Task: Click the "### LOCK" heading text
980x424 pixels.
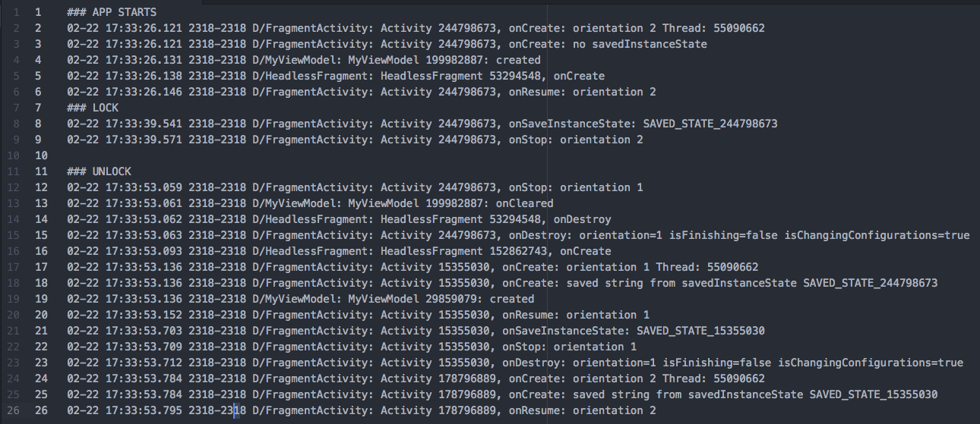Action: click(93, 108)
